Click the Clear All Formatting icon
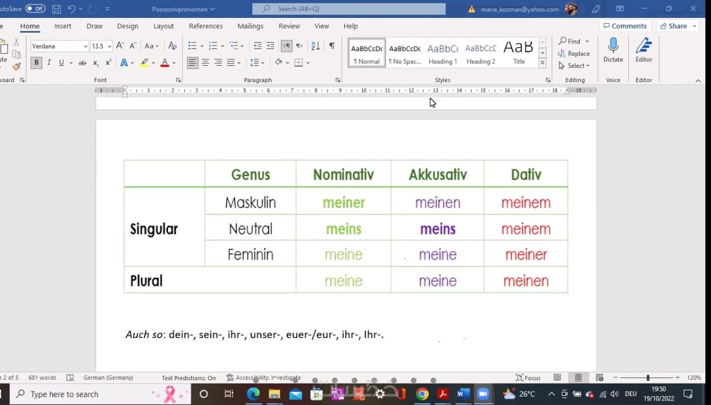This screenshot has height=405, width=711. tap(172, 46)
